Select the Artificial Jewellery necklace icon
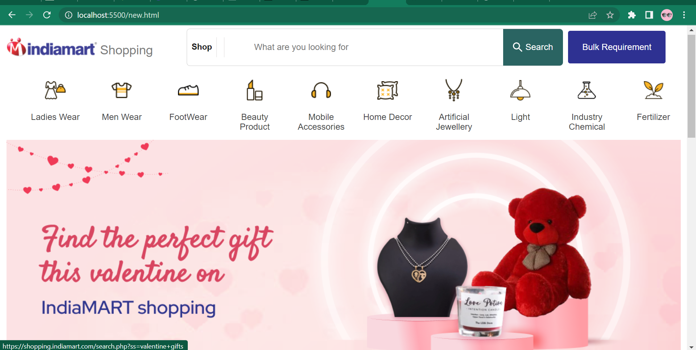The width and height of the screenshot is (696, 350). 454,90
